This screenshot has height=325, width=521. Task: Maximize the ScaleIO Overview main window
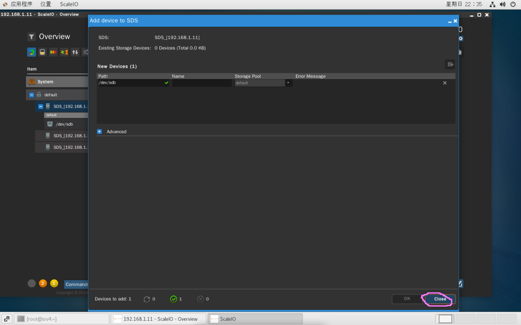click(x=479, y=15)
